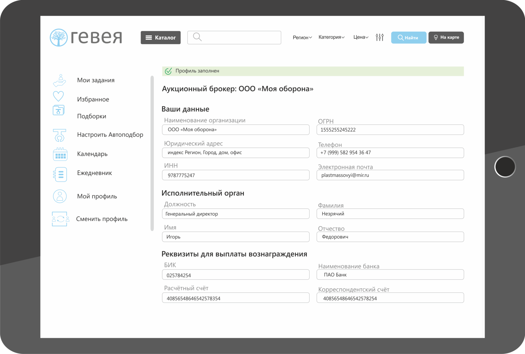Click the Отчество field
Image resolution: width=525 pixels, height=354 pixels.
click(390, 237)
